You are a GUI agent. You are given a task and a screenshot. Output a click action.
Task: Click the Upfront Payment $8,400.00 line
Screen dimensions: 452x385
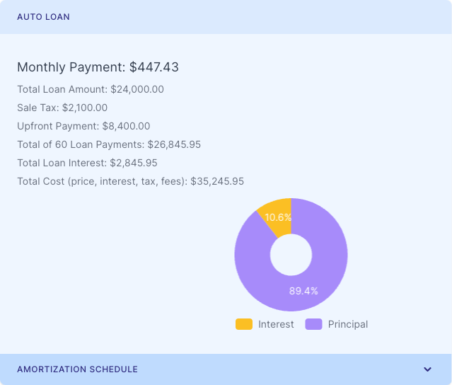pyautogui.click(x=83, y=126)
